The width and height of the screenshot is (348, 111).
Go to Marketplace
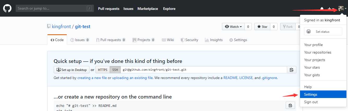(148, 9)
